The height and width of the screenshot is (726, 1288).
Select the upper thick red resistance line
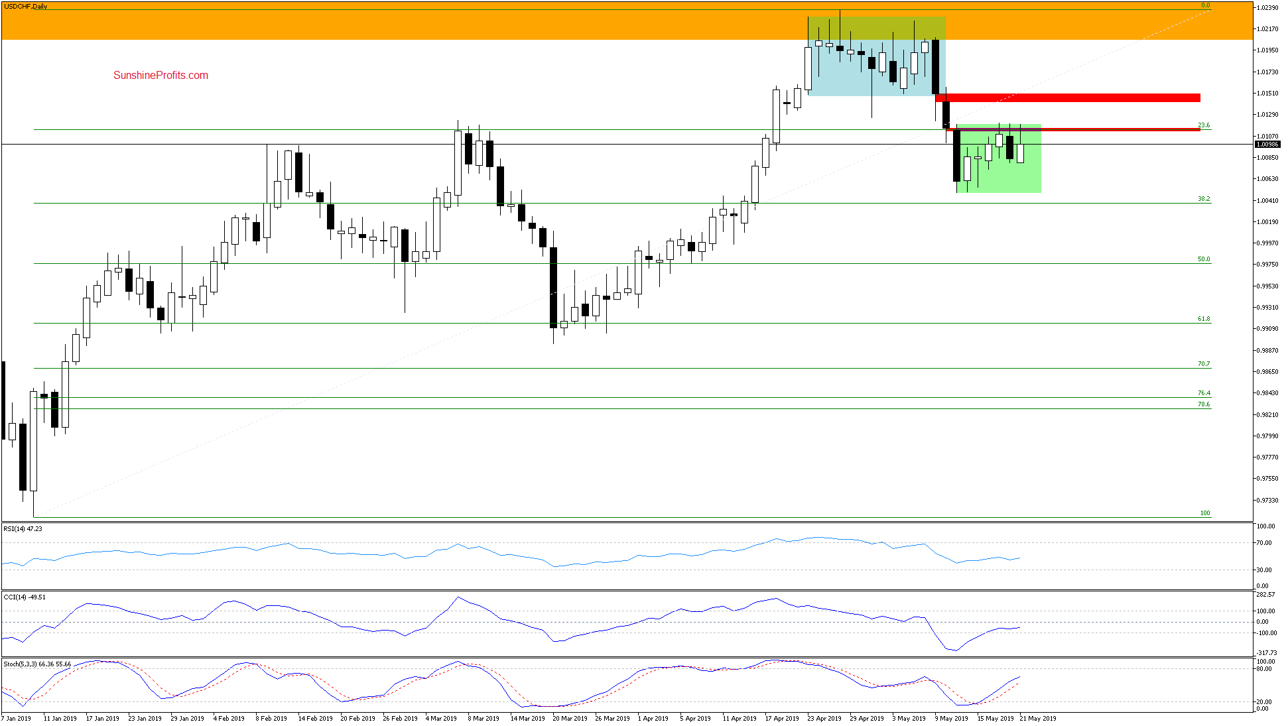coord(1068,98)
